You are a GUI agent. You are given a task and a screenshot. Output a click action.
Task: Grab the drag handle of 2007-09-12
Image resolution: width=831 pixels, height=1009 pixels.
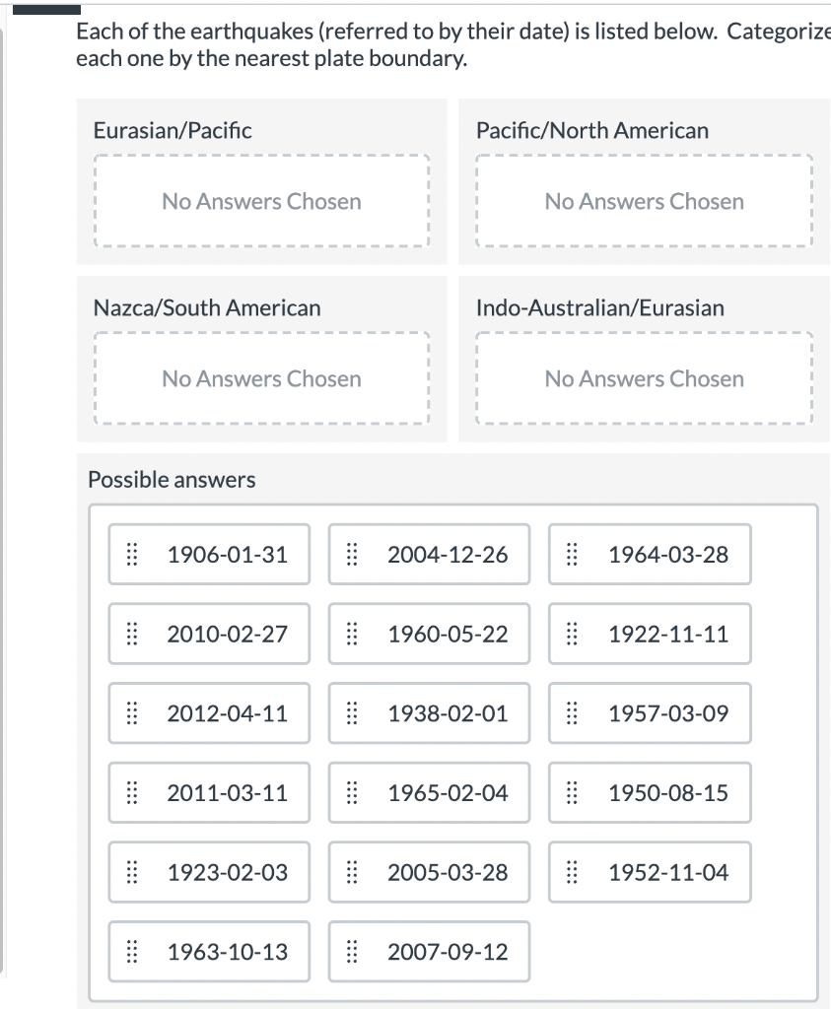pyautogui.click(x=352, y=952)
